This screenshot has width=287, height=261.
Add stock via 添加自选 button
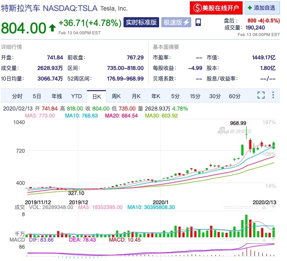262,8
